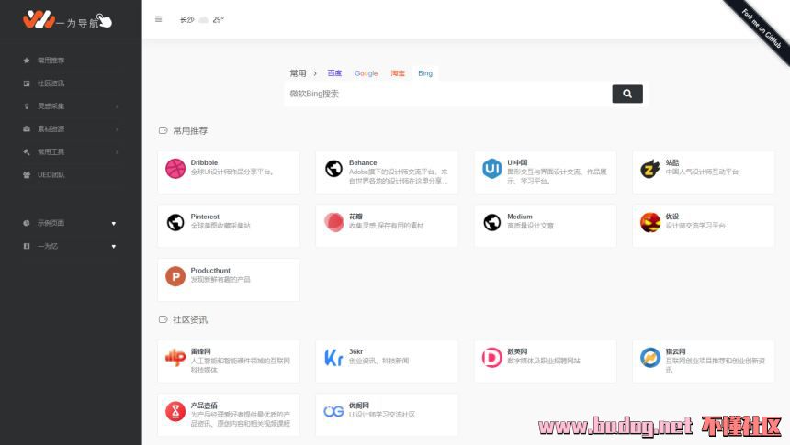Open UED团队 in the sidebar
This screenshot has height=445, width=790.
(x=51, y=174)
